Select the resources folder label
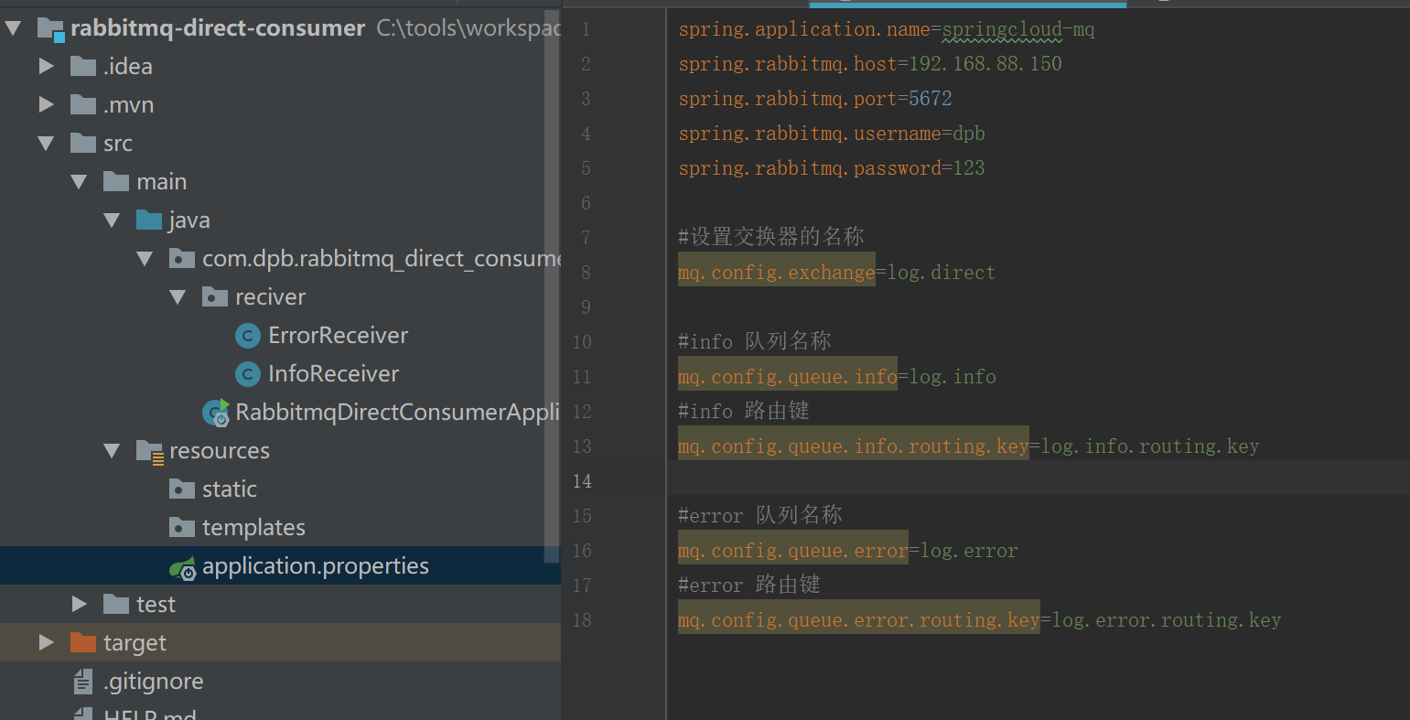 [220, 451]
